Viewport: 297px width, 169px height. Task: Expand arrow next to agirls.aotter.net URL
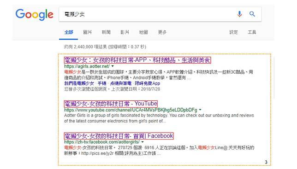pyautogui.click(x=113, y=66)
